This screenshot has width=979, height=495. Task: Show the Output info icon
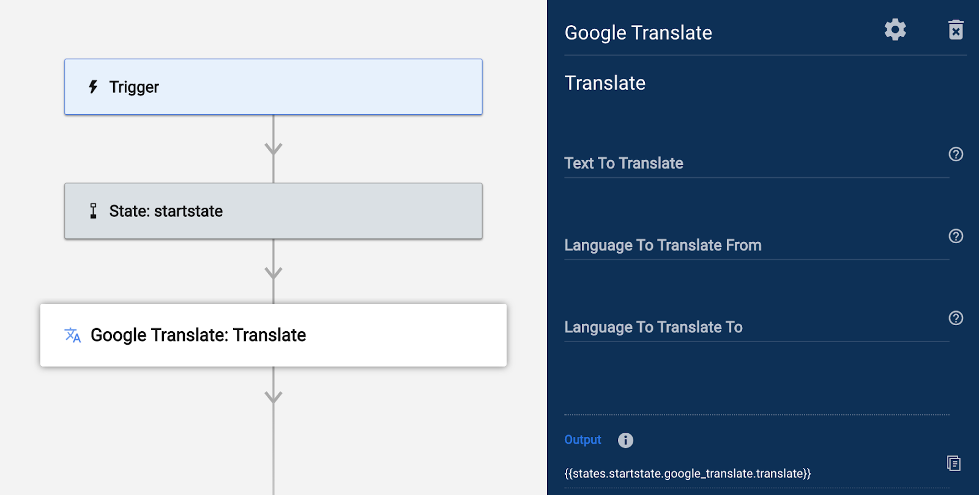[625, 440]
